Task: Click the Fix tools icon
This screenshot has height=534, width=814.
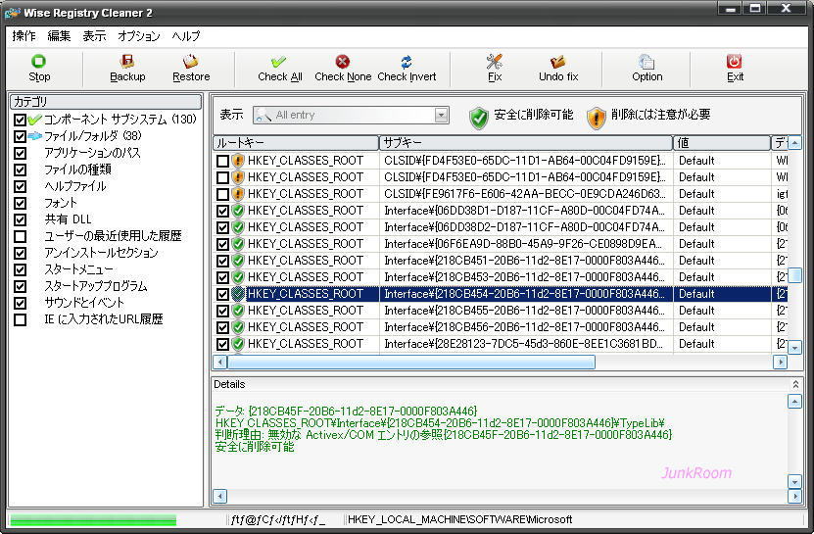Action: click(495, 62)
